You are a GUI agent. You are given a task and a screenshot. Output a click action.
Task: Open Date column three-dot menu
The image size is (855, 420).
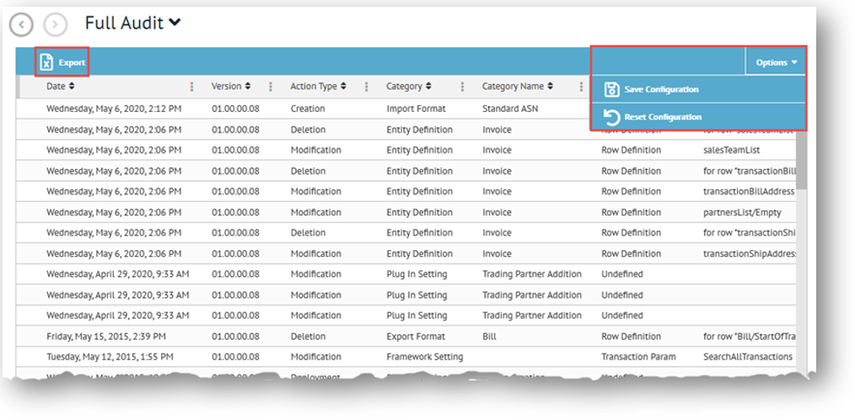(x=191, y=87)
